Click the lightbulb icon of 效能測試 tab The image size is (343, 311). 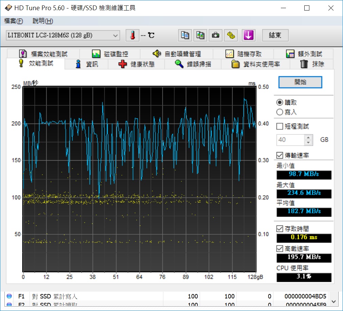click(21, 63)
